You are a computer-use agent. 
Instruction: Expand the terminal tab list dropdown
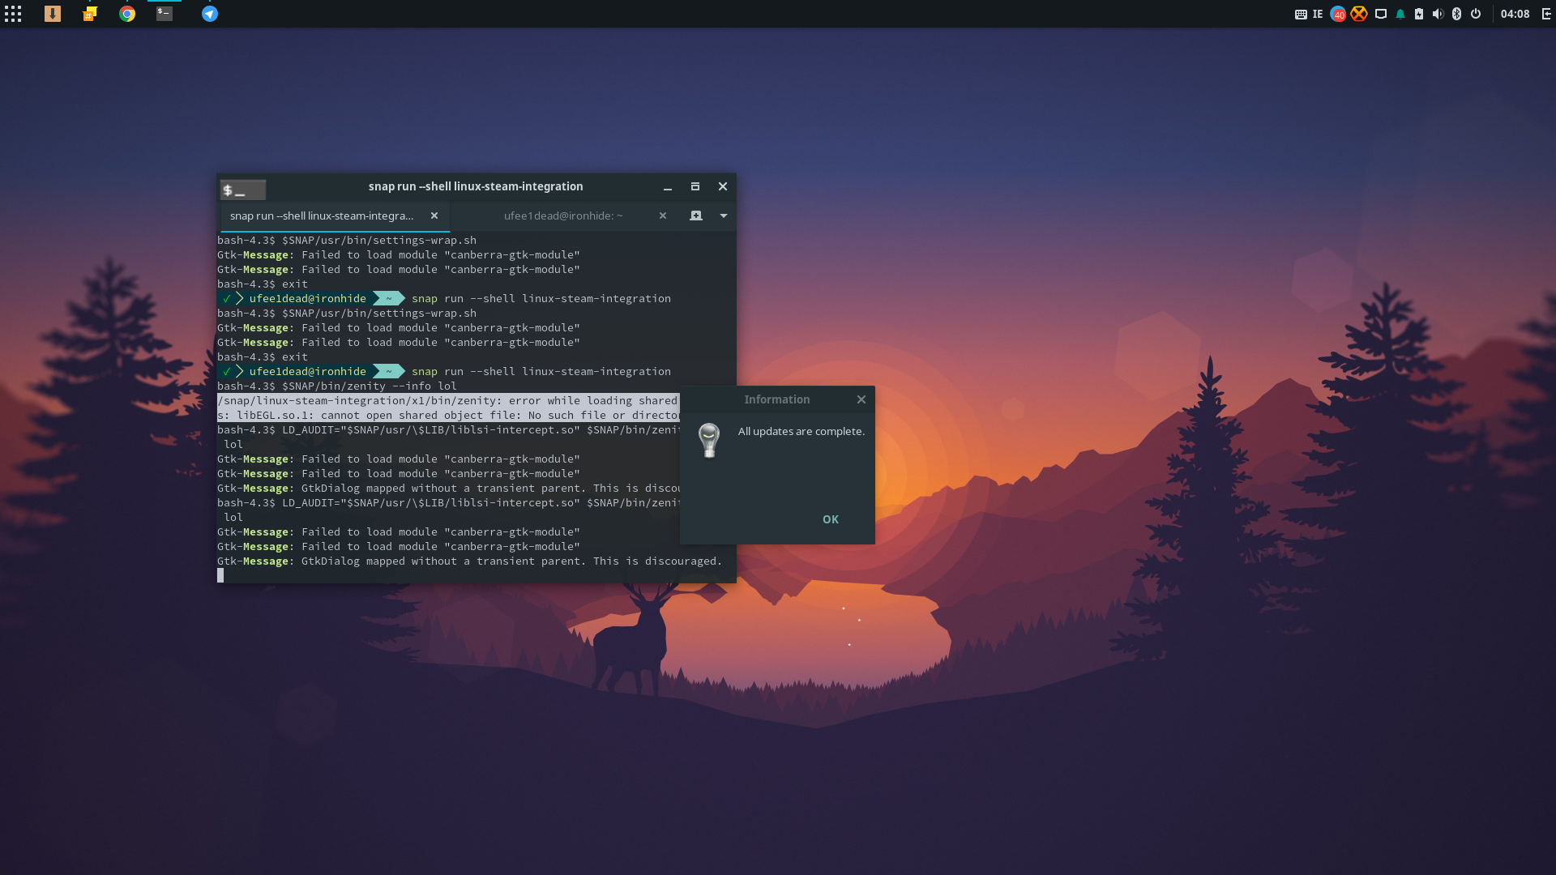tap(724, 216)
